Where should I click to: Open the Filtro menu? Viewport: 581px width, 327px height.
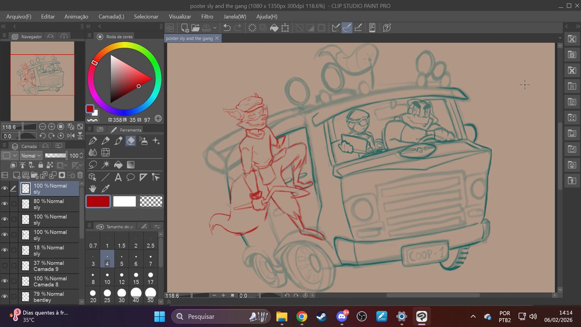tap(207, 16)
